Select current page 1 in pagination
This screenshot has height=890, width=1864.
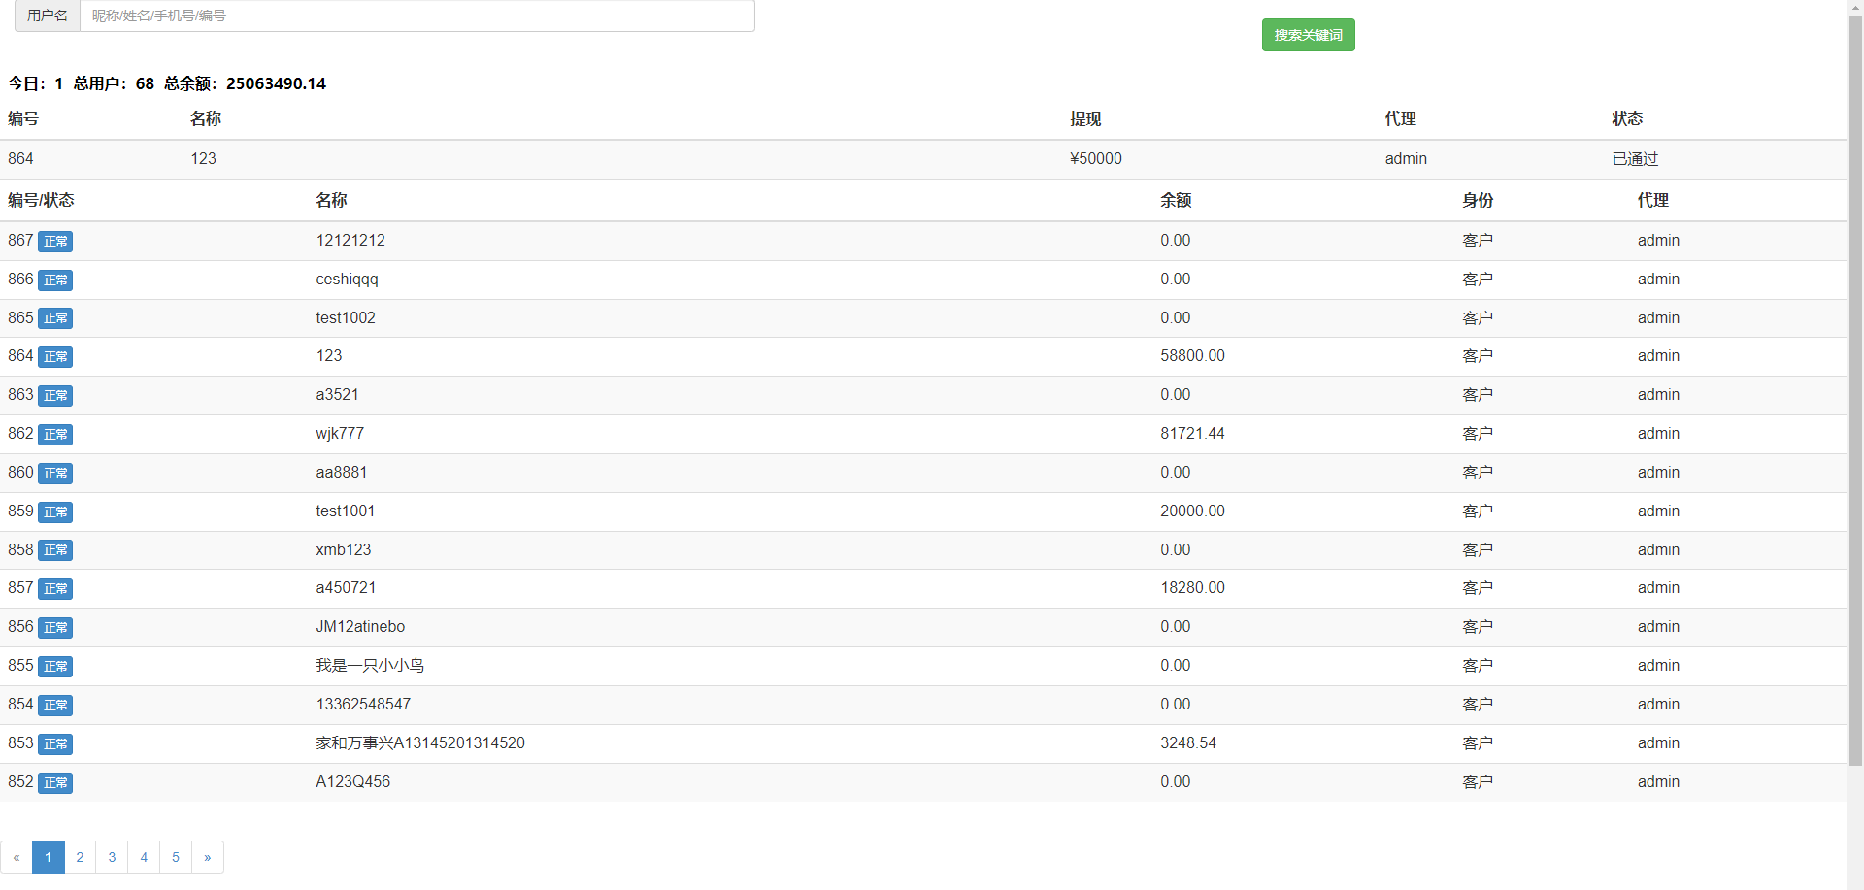pyautogui.click(x=49, y=857)
